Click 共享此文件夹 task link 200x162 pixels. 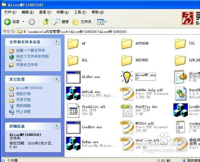coord(27,65)
